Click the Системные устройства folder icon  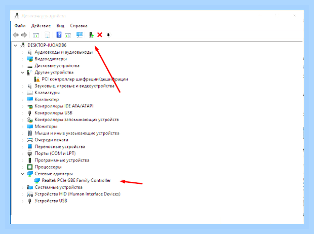30,187
